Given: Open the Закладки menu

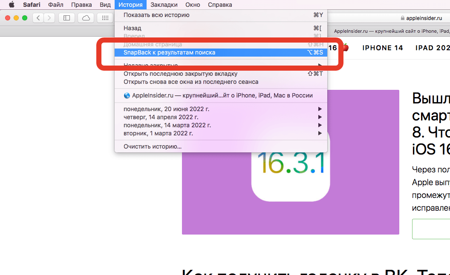Looking at the screenshot, I should click(164, 5).
